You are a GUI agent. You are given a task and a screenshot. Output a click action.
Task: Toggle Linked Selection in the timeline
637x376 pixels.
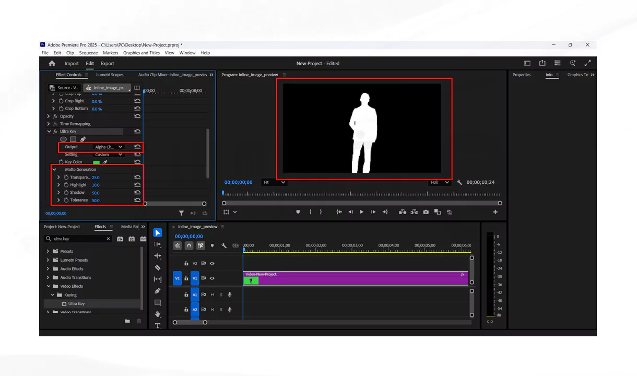(x=200, y=245)
